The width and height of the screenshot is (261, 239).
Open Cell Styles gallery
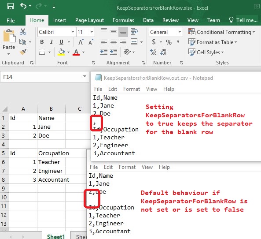point(206,52)
